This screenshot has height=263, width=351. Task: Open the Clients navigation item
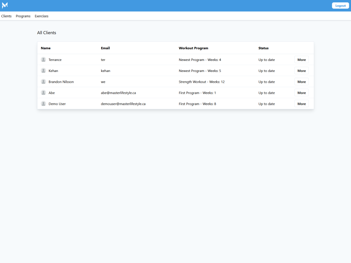[x=6, y=16]
